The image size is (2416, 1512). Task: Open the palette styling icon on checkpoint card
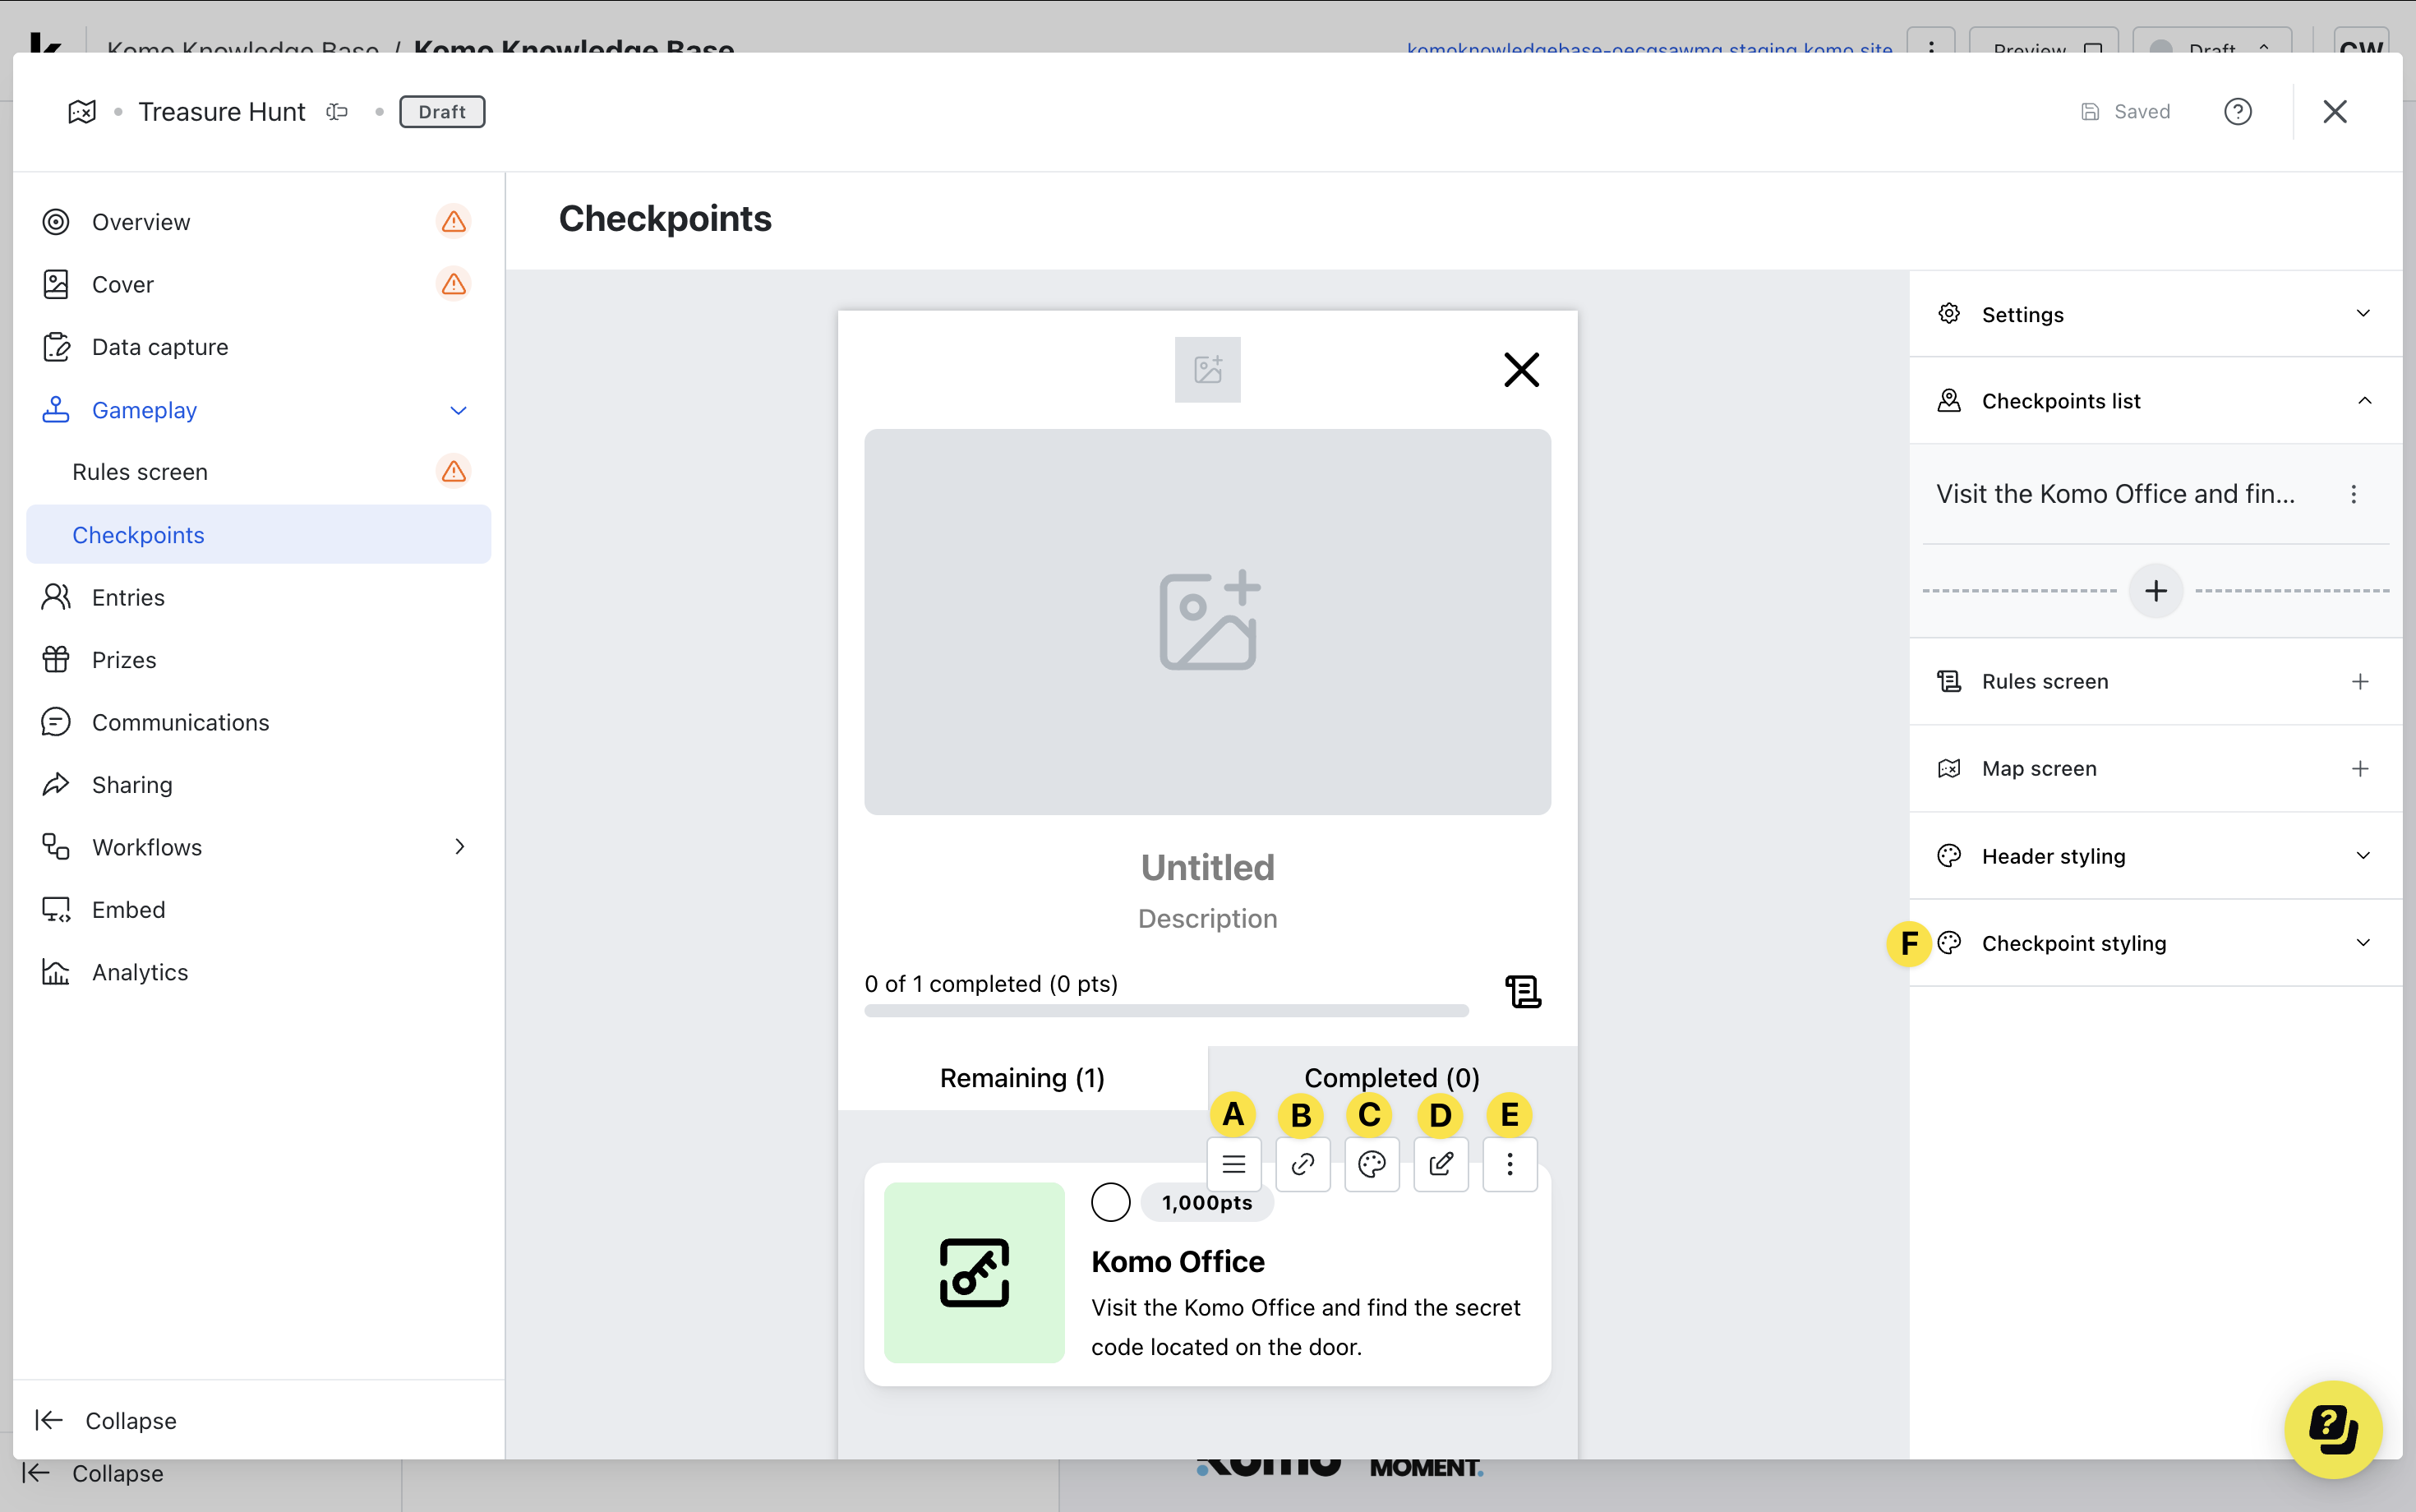click(1371, 1164)
